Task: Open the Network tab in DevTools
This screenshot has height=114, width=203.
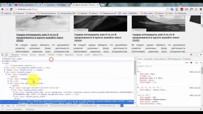Action: [x=42, y=55]
